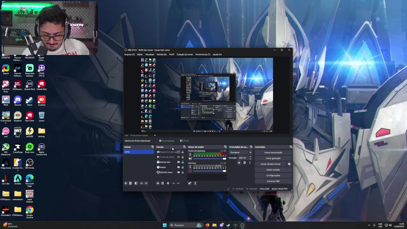Start the virtual camera button
The image size is (407, 229).
tap(270, 164)
